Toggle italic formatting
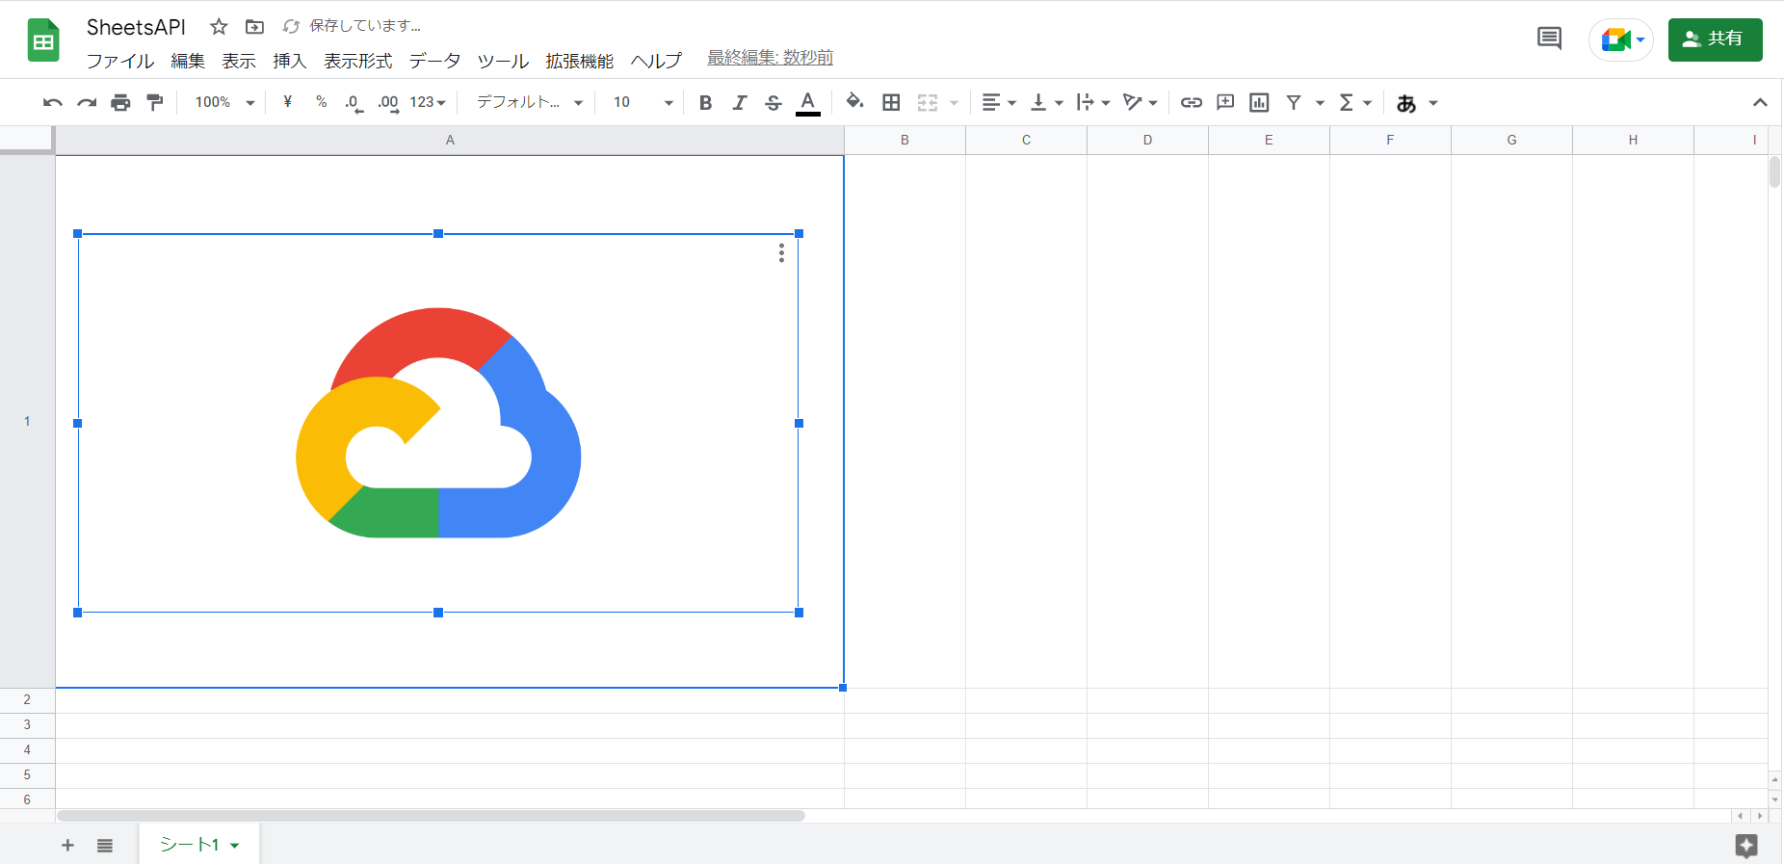 click(739, 102)
